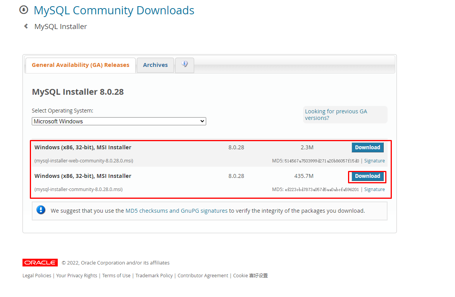Screen dimensions: 455x297
Task: Switch to General Availability (GA) Releases tab
Action: pos(80,65)
